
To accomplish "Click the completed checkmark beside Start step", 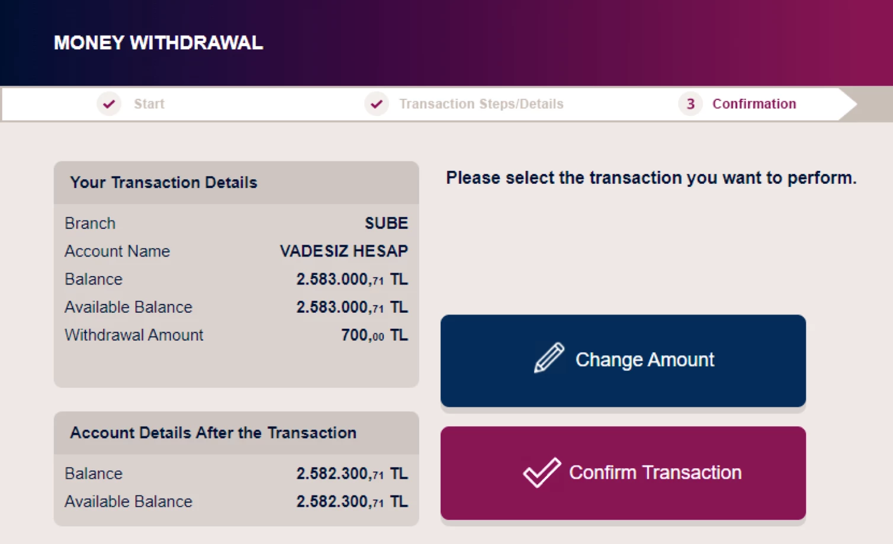I will point(109,104).
